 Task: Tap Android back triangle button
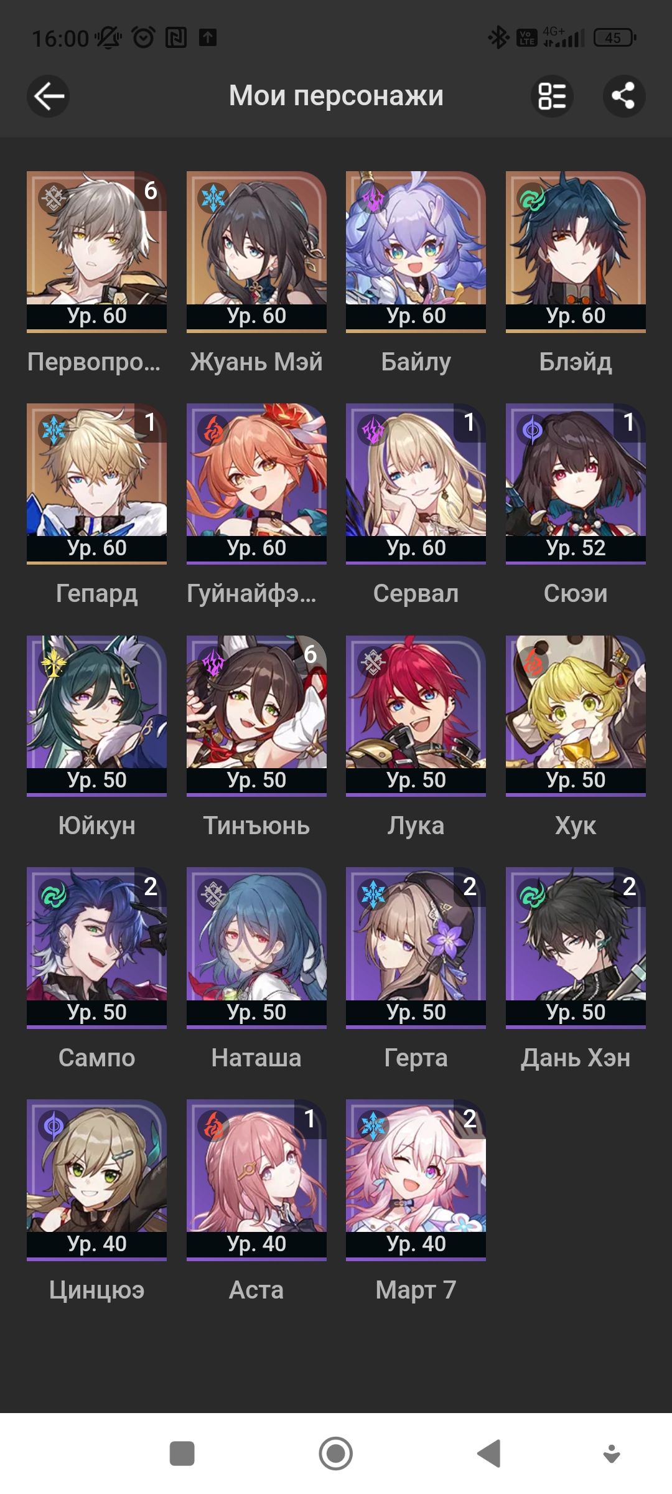pos(490,1454)
